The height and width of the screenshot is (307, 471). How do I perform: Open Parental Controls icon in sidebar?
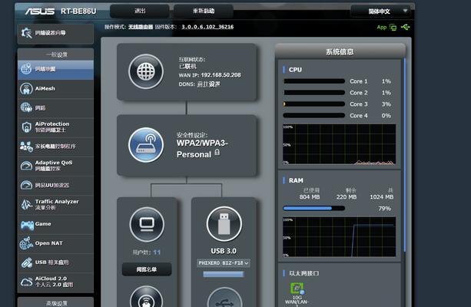click(x=26, y=147)
